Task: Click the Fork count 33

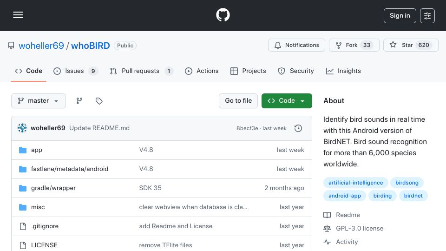Action: click(367, 45)
